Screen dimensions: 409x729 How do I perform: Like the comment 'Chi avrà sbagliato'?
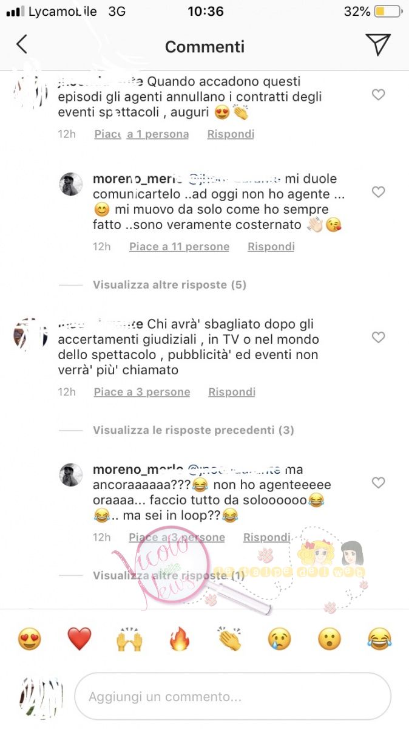click(x=378, y=337)
